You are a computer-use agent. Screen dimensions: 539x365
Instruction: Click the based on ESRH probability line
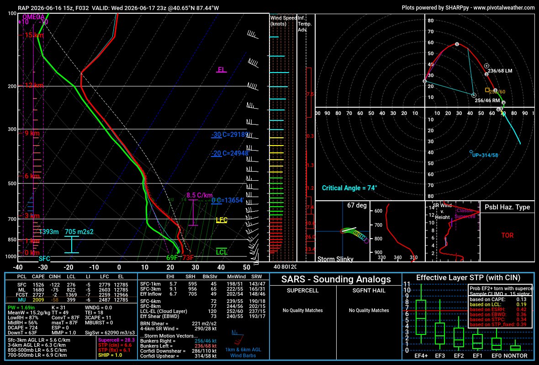(498, 309)
